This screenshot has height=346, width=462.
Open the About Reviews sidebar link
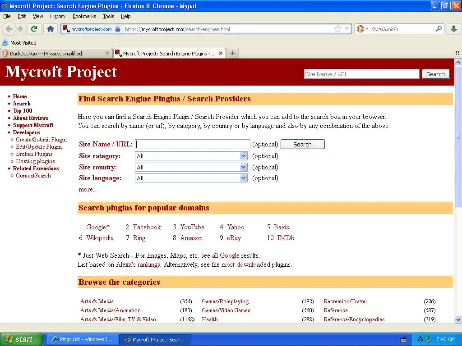(31, 118)
